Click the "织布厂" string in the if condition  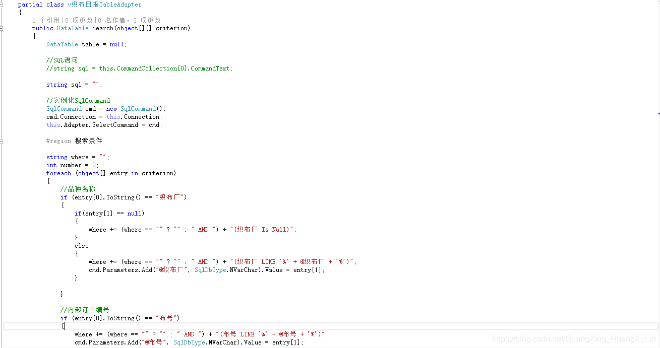(169, 197)
